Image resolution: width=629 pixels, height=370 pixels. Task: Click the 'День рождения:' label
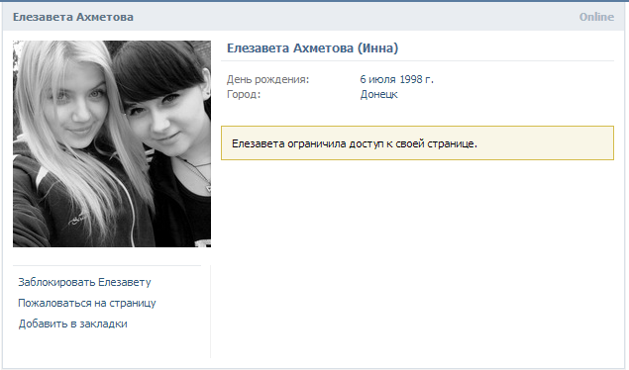[x=268, y=79]
